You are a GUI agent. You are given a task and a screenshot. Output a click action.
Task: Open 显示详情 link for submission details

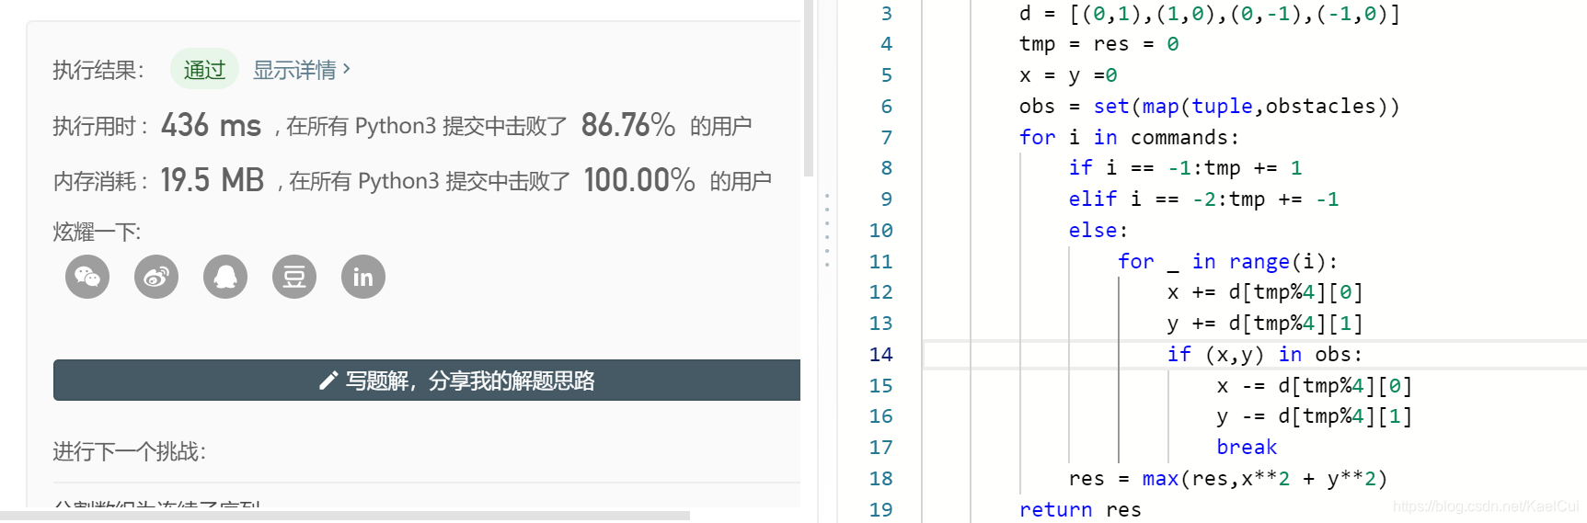[x=302, y=70]
